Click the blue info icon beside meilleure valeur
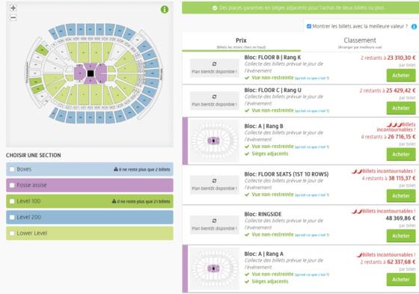 [x=414, y=26]
